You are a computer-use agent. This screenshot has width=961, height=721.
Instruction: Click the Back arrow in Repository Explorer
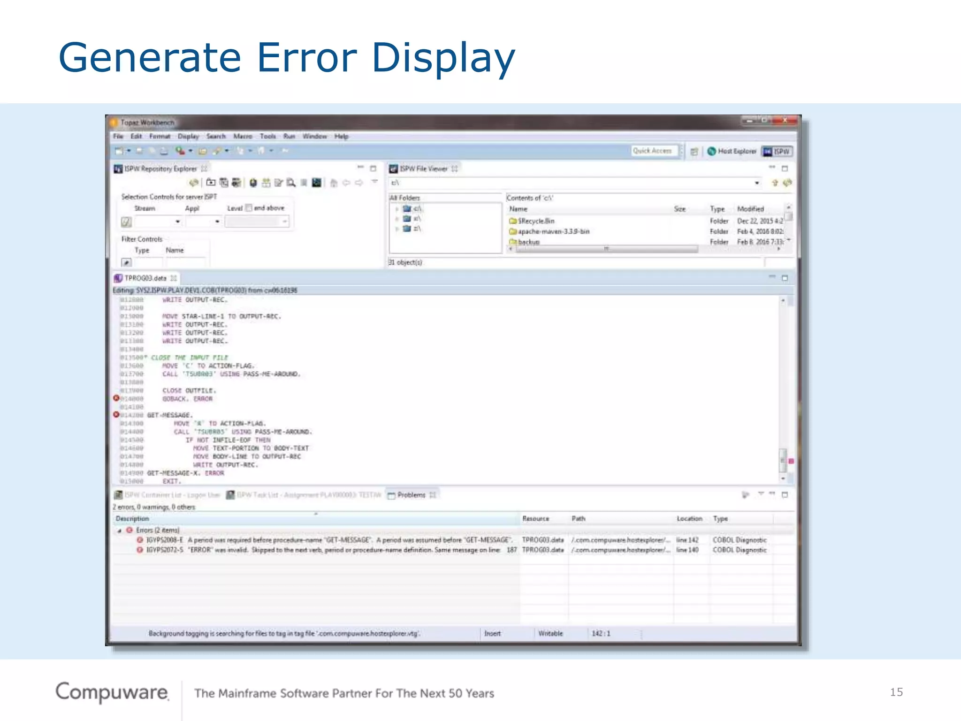346,183
